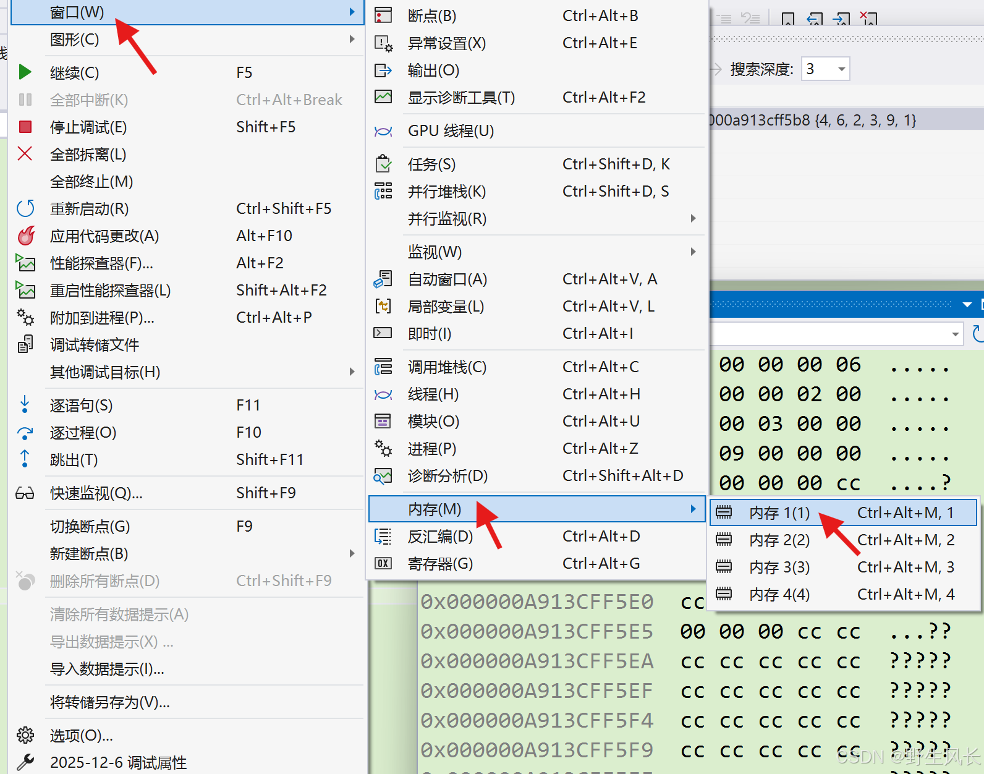The height and width of the screenshot is (774, 984).
Task: Click the memory address input field
Action: (828, 334)
